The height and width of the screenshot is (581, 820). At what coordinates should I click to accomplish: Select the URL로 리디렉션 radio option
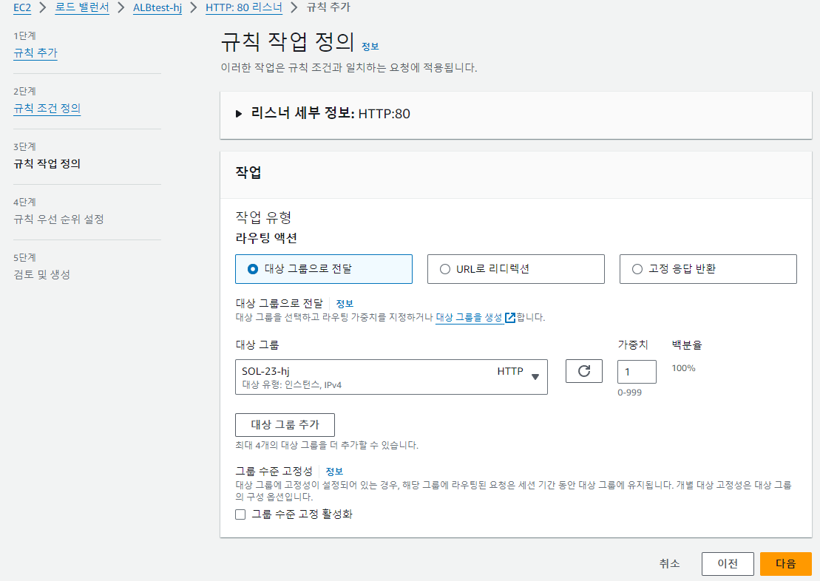coord(515,269)
